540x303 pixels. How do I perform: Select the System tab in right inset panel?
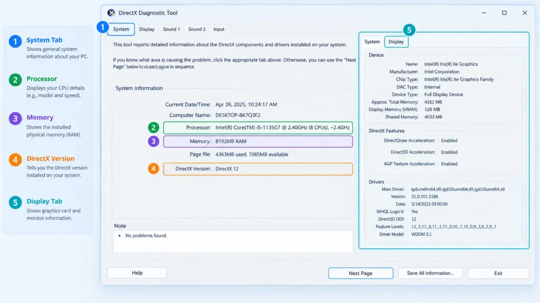coord(372,42)
